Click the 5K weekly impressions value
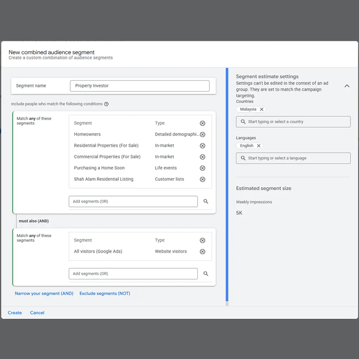The height and width of the screenshot is (359, 359). 239,213
